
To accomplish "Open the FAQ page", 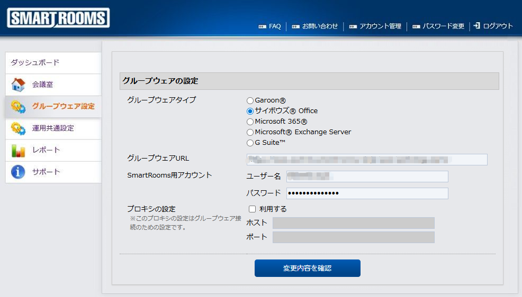I will tap(275, 26).
